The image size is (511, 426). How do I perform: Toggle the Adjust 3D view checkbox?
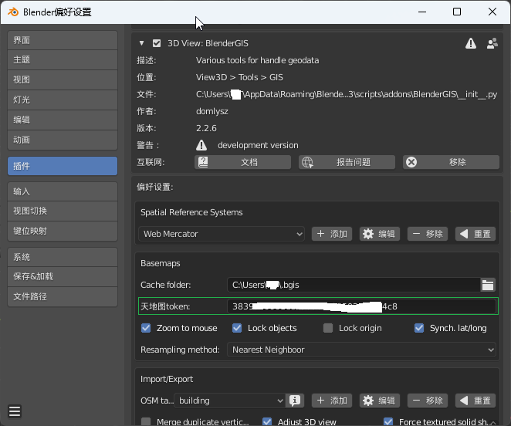(267, 422)
